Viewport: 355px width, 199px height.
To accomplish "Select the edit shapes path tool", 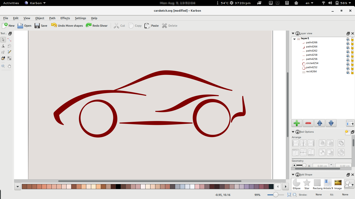I will coord(9,39).
